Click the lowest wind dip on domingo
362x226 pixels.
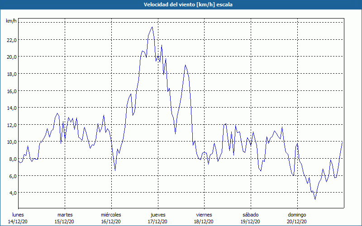pos(315,199)
